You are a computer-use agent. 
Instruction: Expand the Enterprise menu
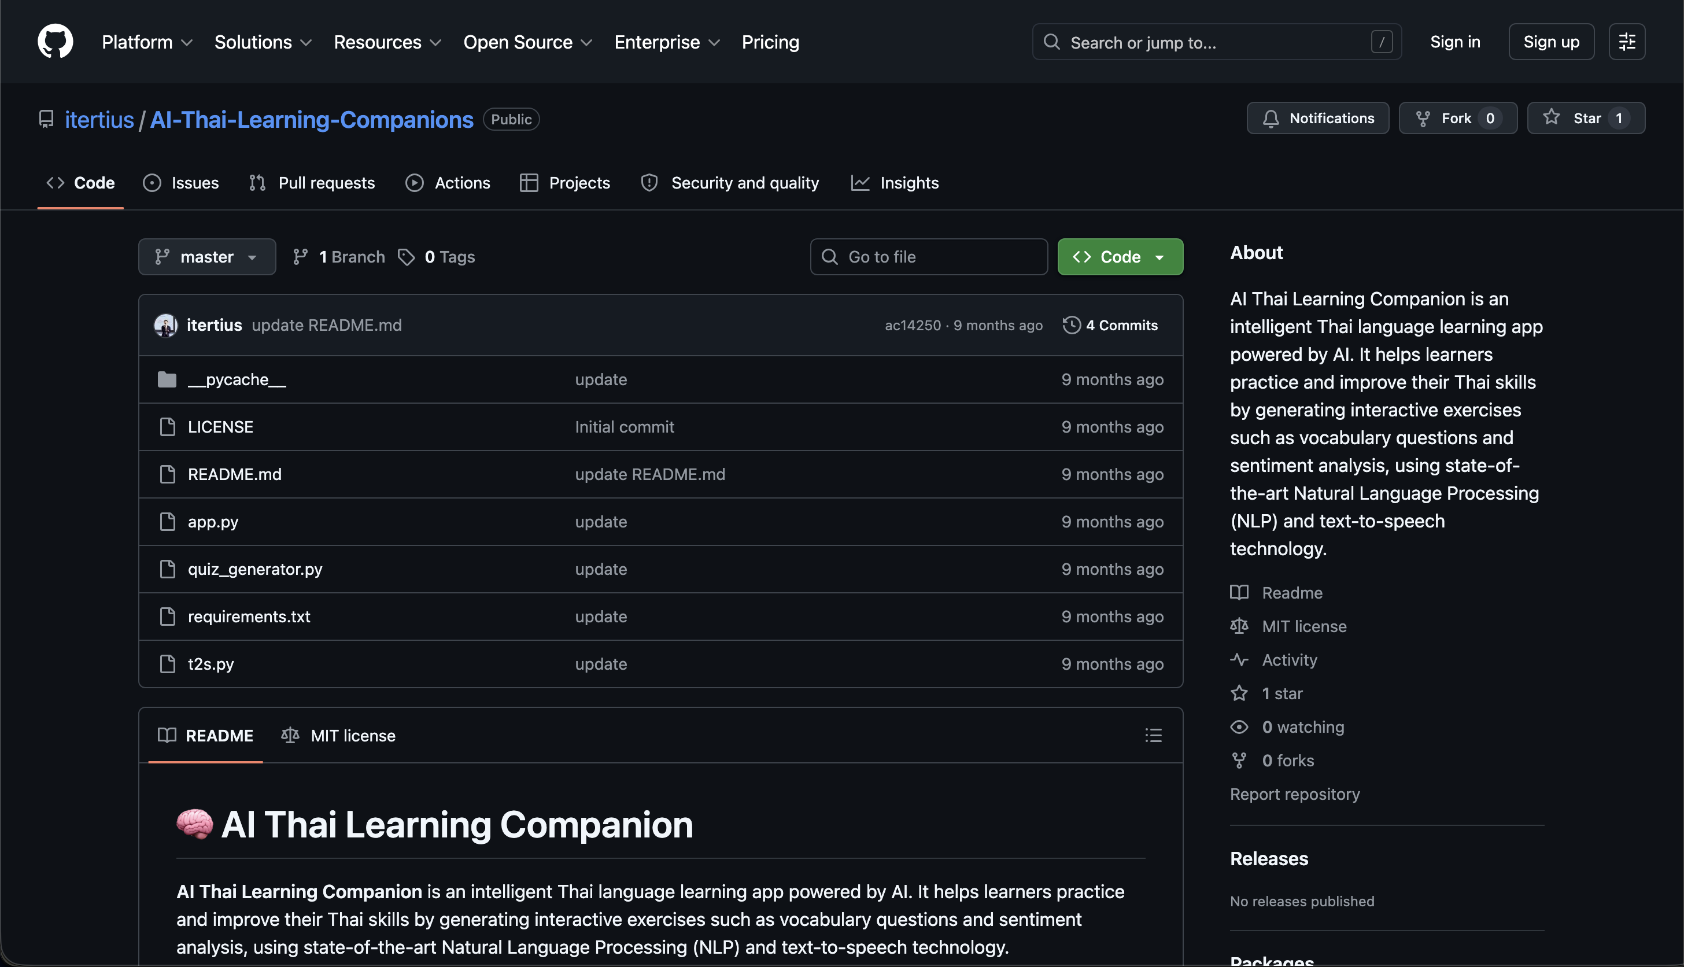pyautogui.click(x=667, y=42)
